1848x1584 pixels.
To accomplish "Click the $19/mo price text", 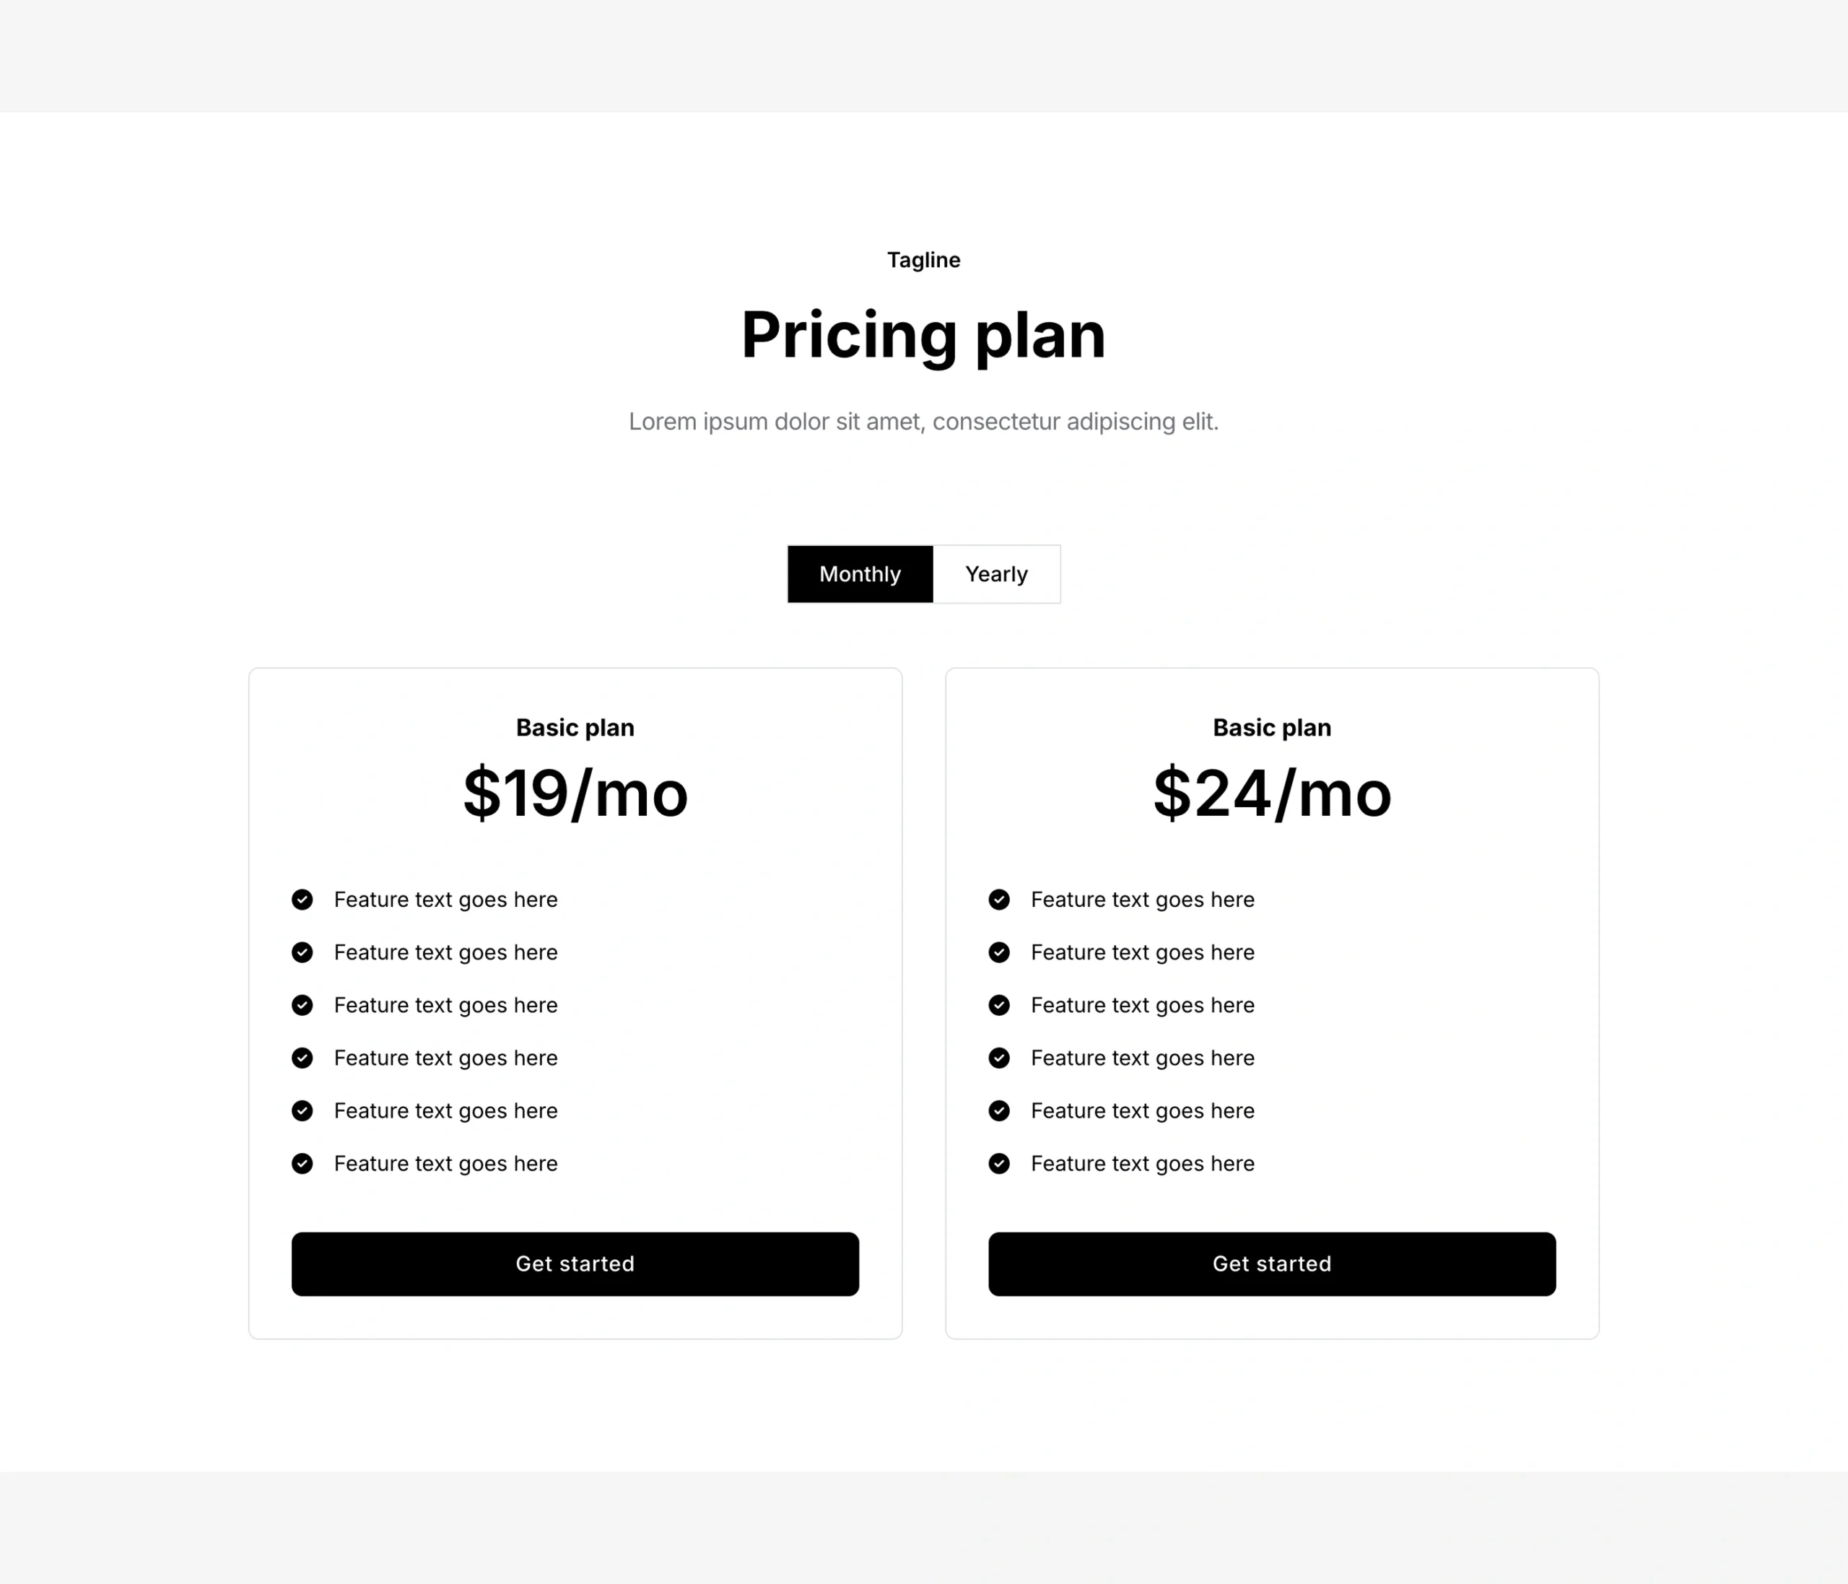I will (x=575, y=793).
